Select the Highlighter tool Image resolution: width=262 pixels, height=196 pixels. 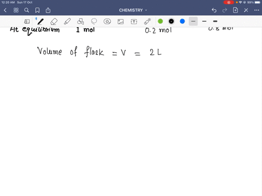(x=67, y=21)
